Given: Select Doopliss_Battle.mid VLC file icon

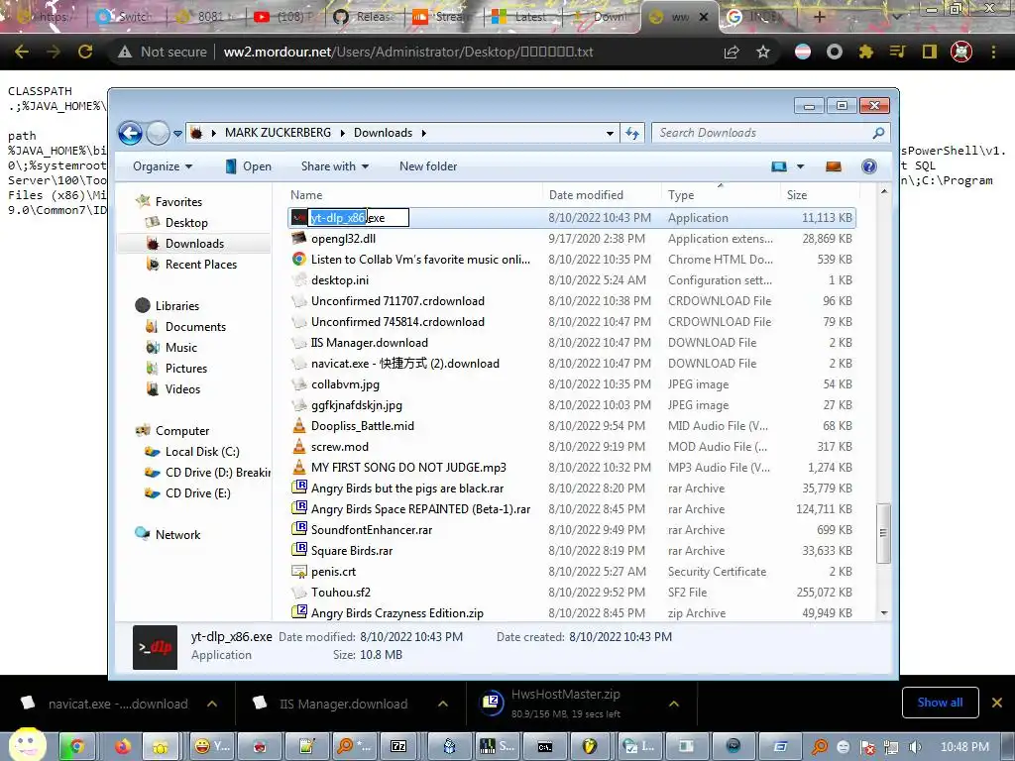Looking at the screenshot, I should 299,426.
